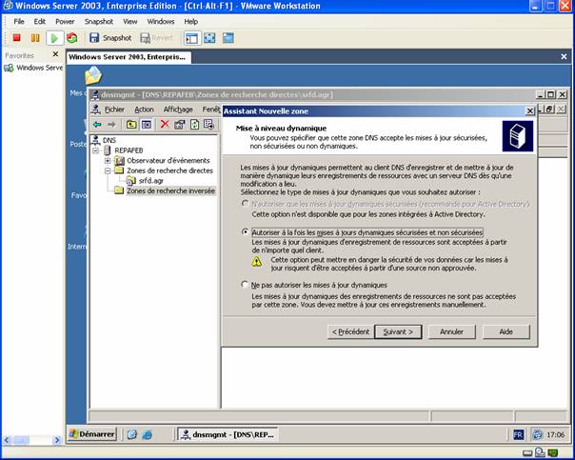Image resolution: width=575 pixels, height=460 pixels.
Task: Click the green power on play icon
Action: click(x=54, y=38)
